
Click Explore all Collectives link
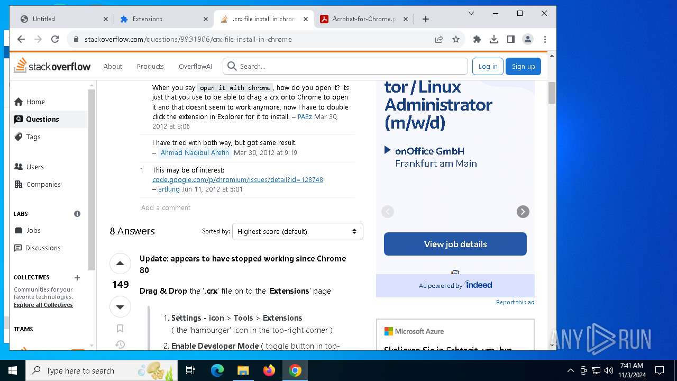click(x=43, y=305)
